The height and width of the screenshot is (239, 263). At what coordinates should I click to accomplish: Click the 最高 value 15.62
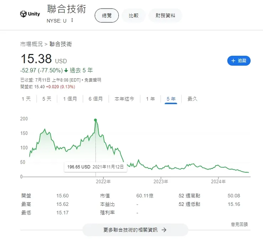coord(63,204)
